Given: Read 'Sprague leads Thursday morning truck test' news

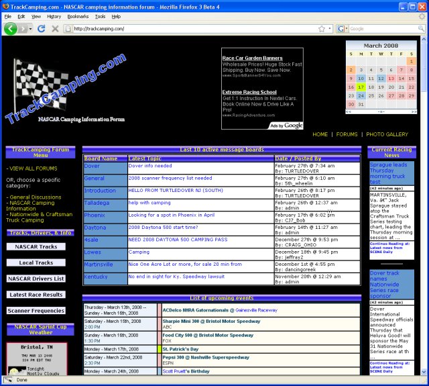Looking at the screenshot, I should [389, 173].
